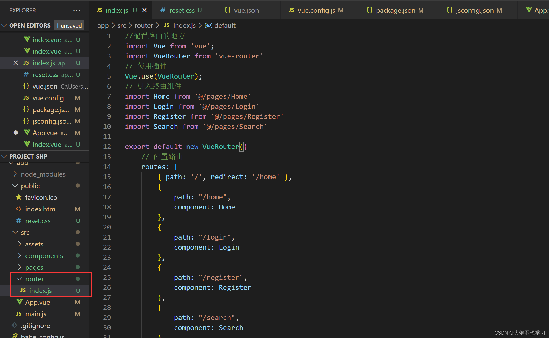Expand the node_modules folder

tap(15, 174)
